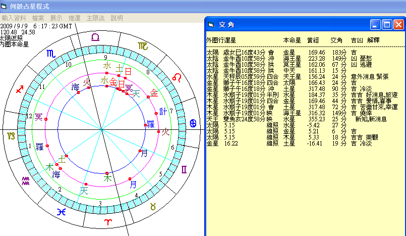
Task: Click the Leo zodiac symbol
Action: 178,78
